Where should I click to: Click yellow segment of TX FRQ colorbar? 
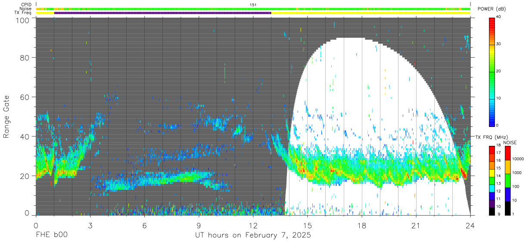pos(492,173)
